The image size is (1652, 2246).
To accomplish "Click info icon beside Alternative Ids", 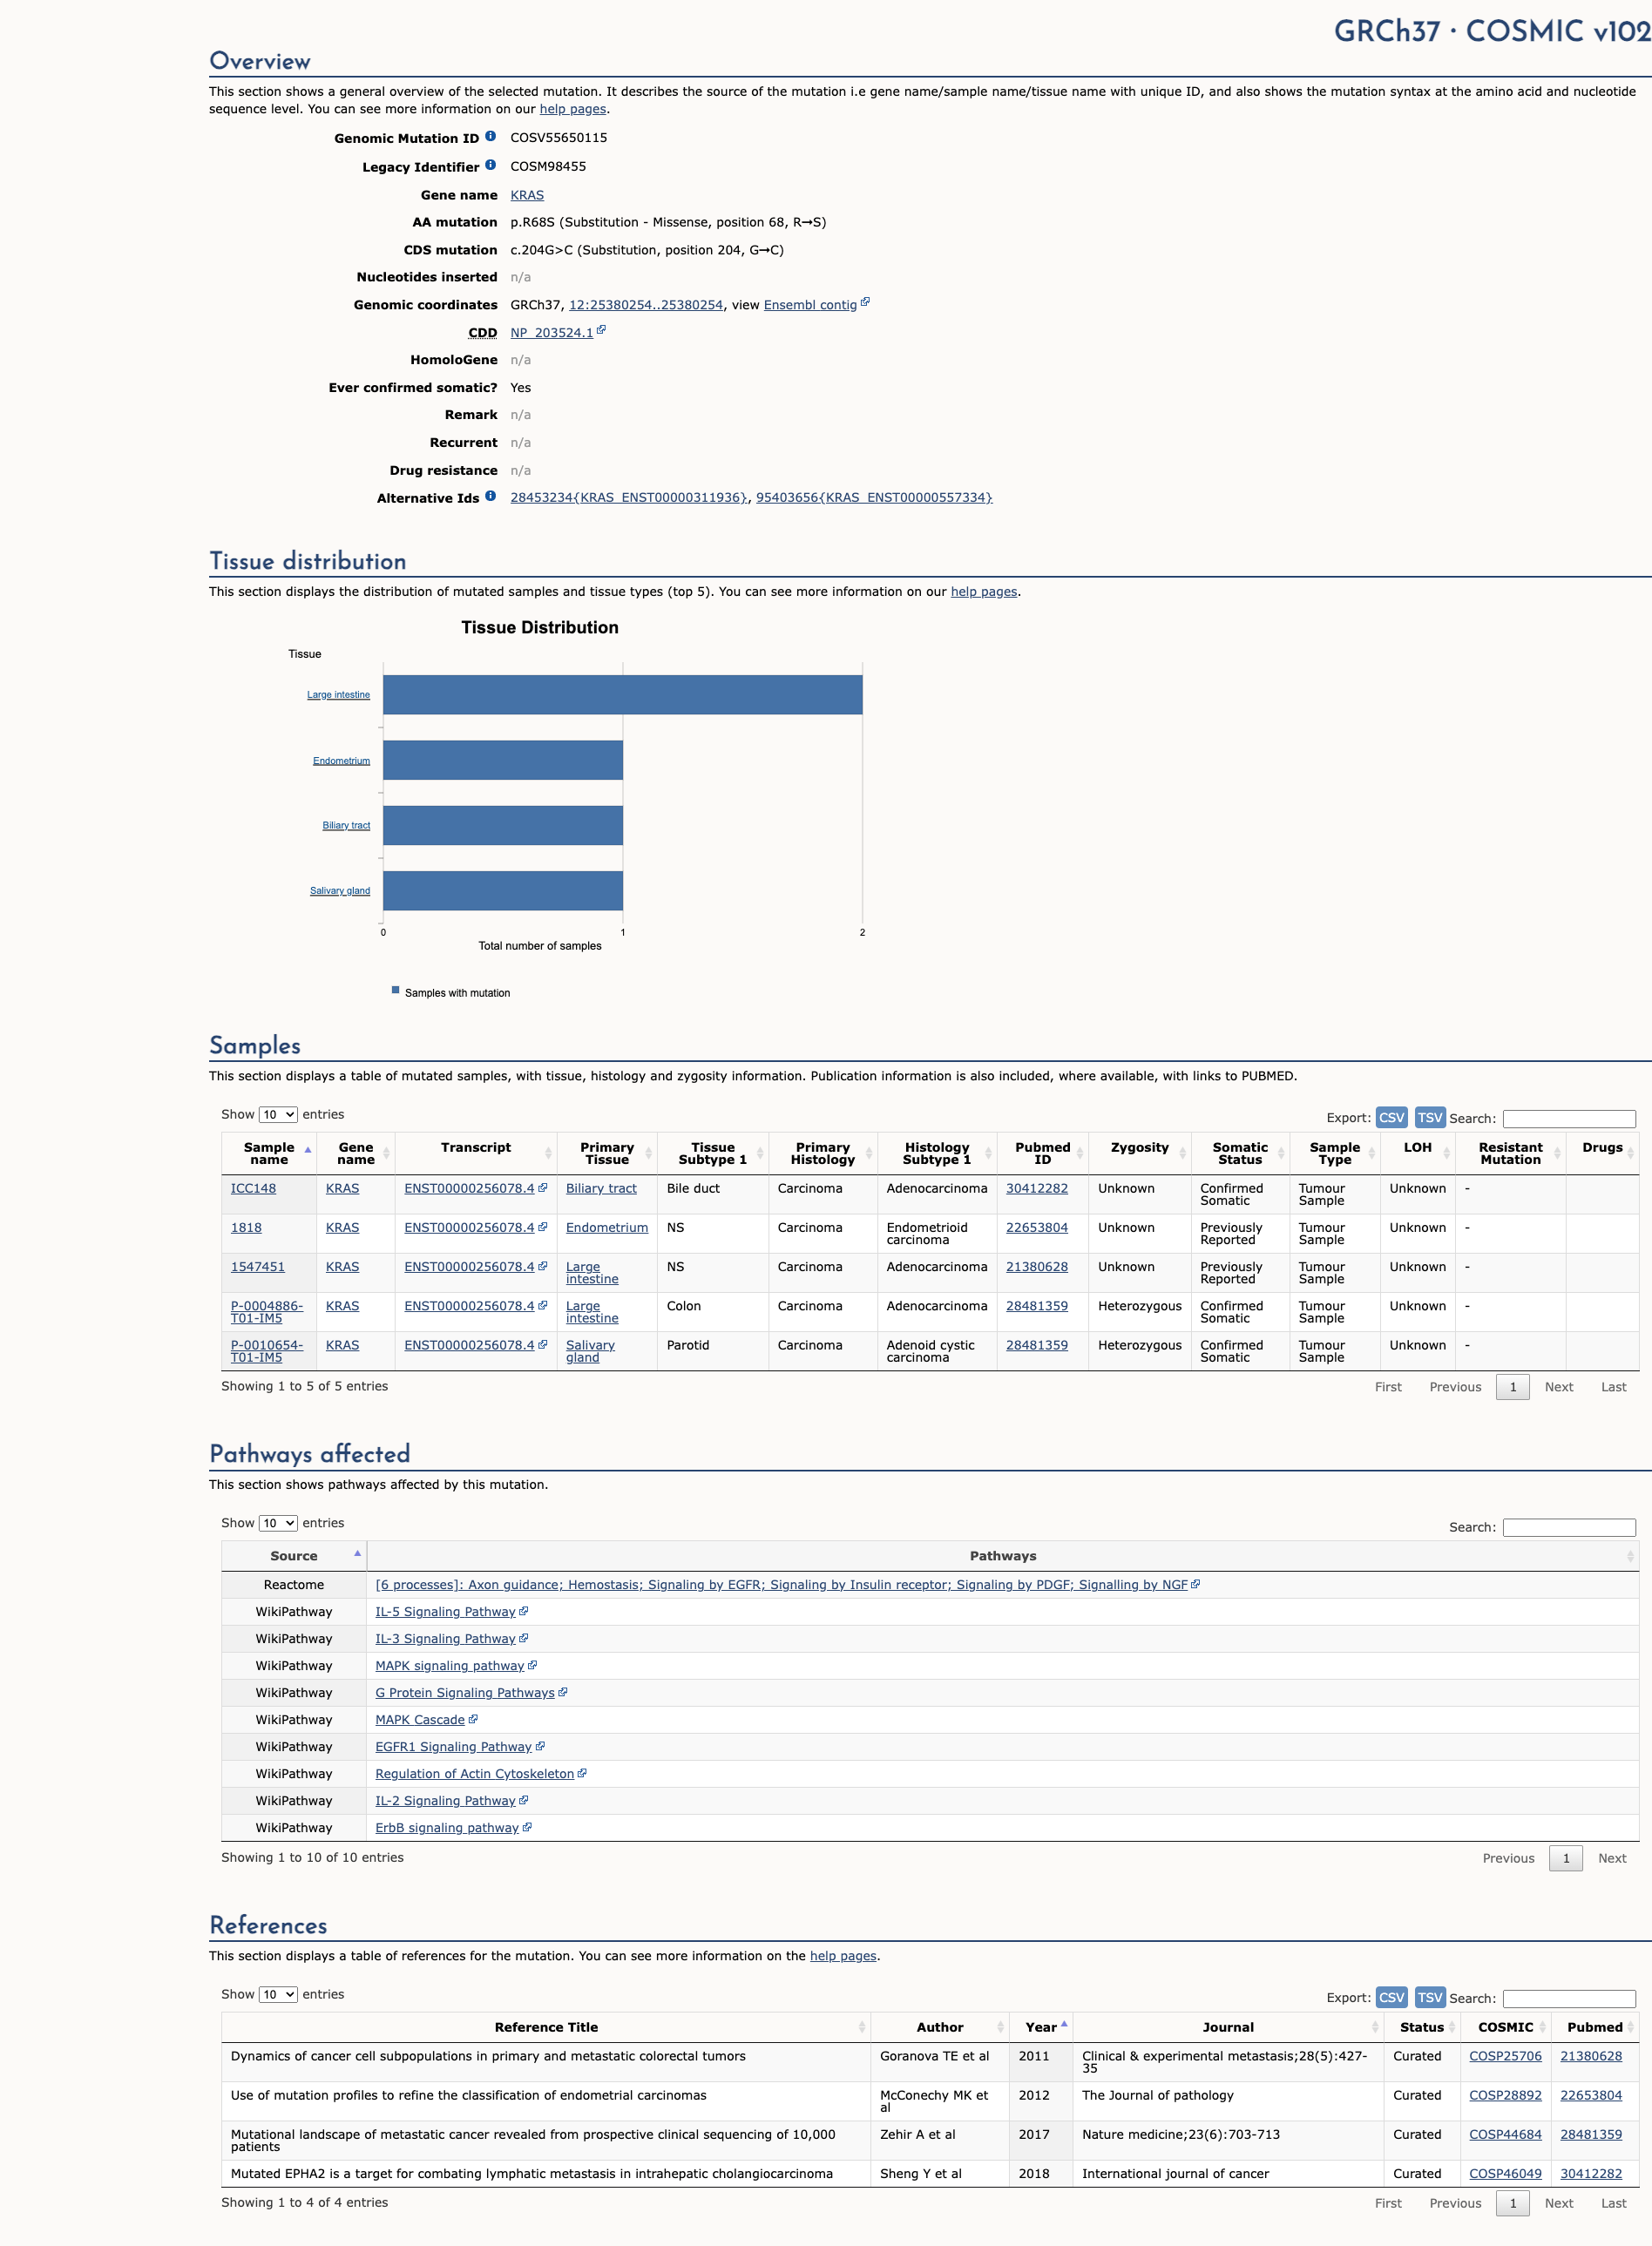I will [490, 496].
